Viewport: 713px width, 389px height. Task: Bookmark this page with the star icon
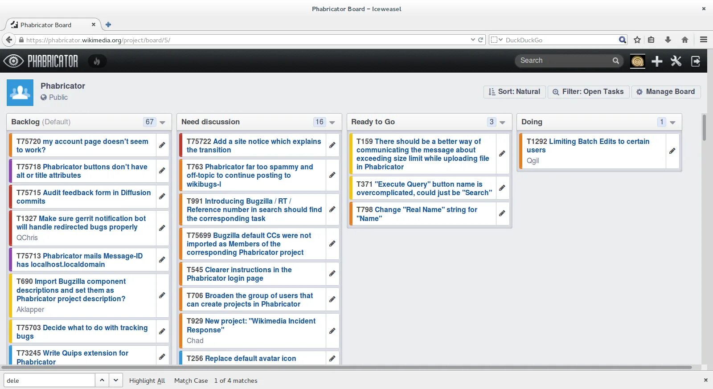(x=637, y=40)
